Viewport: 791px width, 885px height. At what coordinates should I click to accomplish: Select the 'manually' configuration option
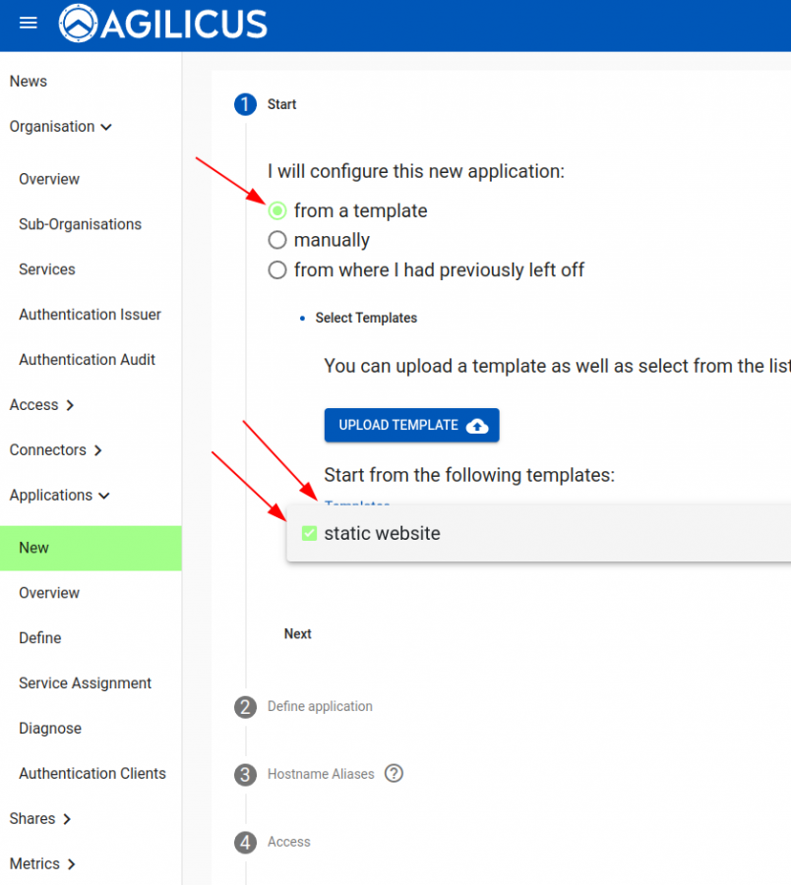click(277, 240)
